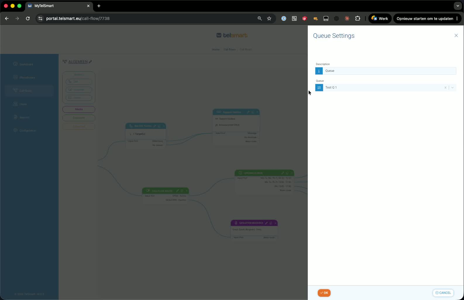
Task: Expand Queue options with the chevron arrow
Action: click(453, 88)
